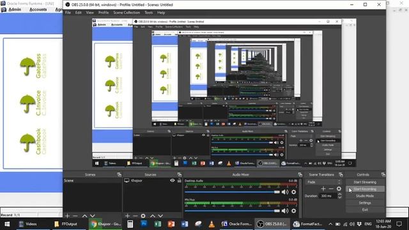409x230 pixels.
Task: Open transition properties gear
Action: tap(339, 188)
